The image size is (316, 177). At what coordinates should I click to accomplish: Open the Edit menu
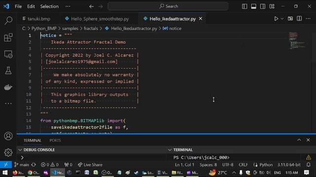(x=31, y=6)
